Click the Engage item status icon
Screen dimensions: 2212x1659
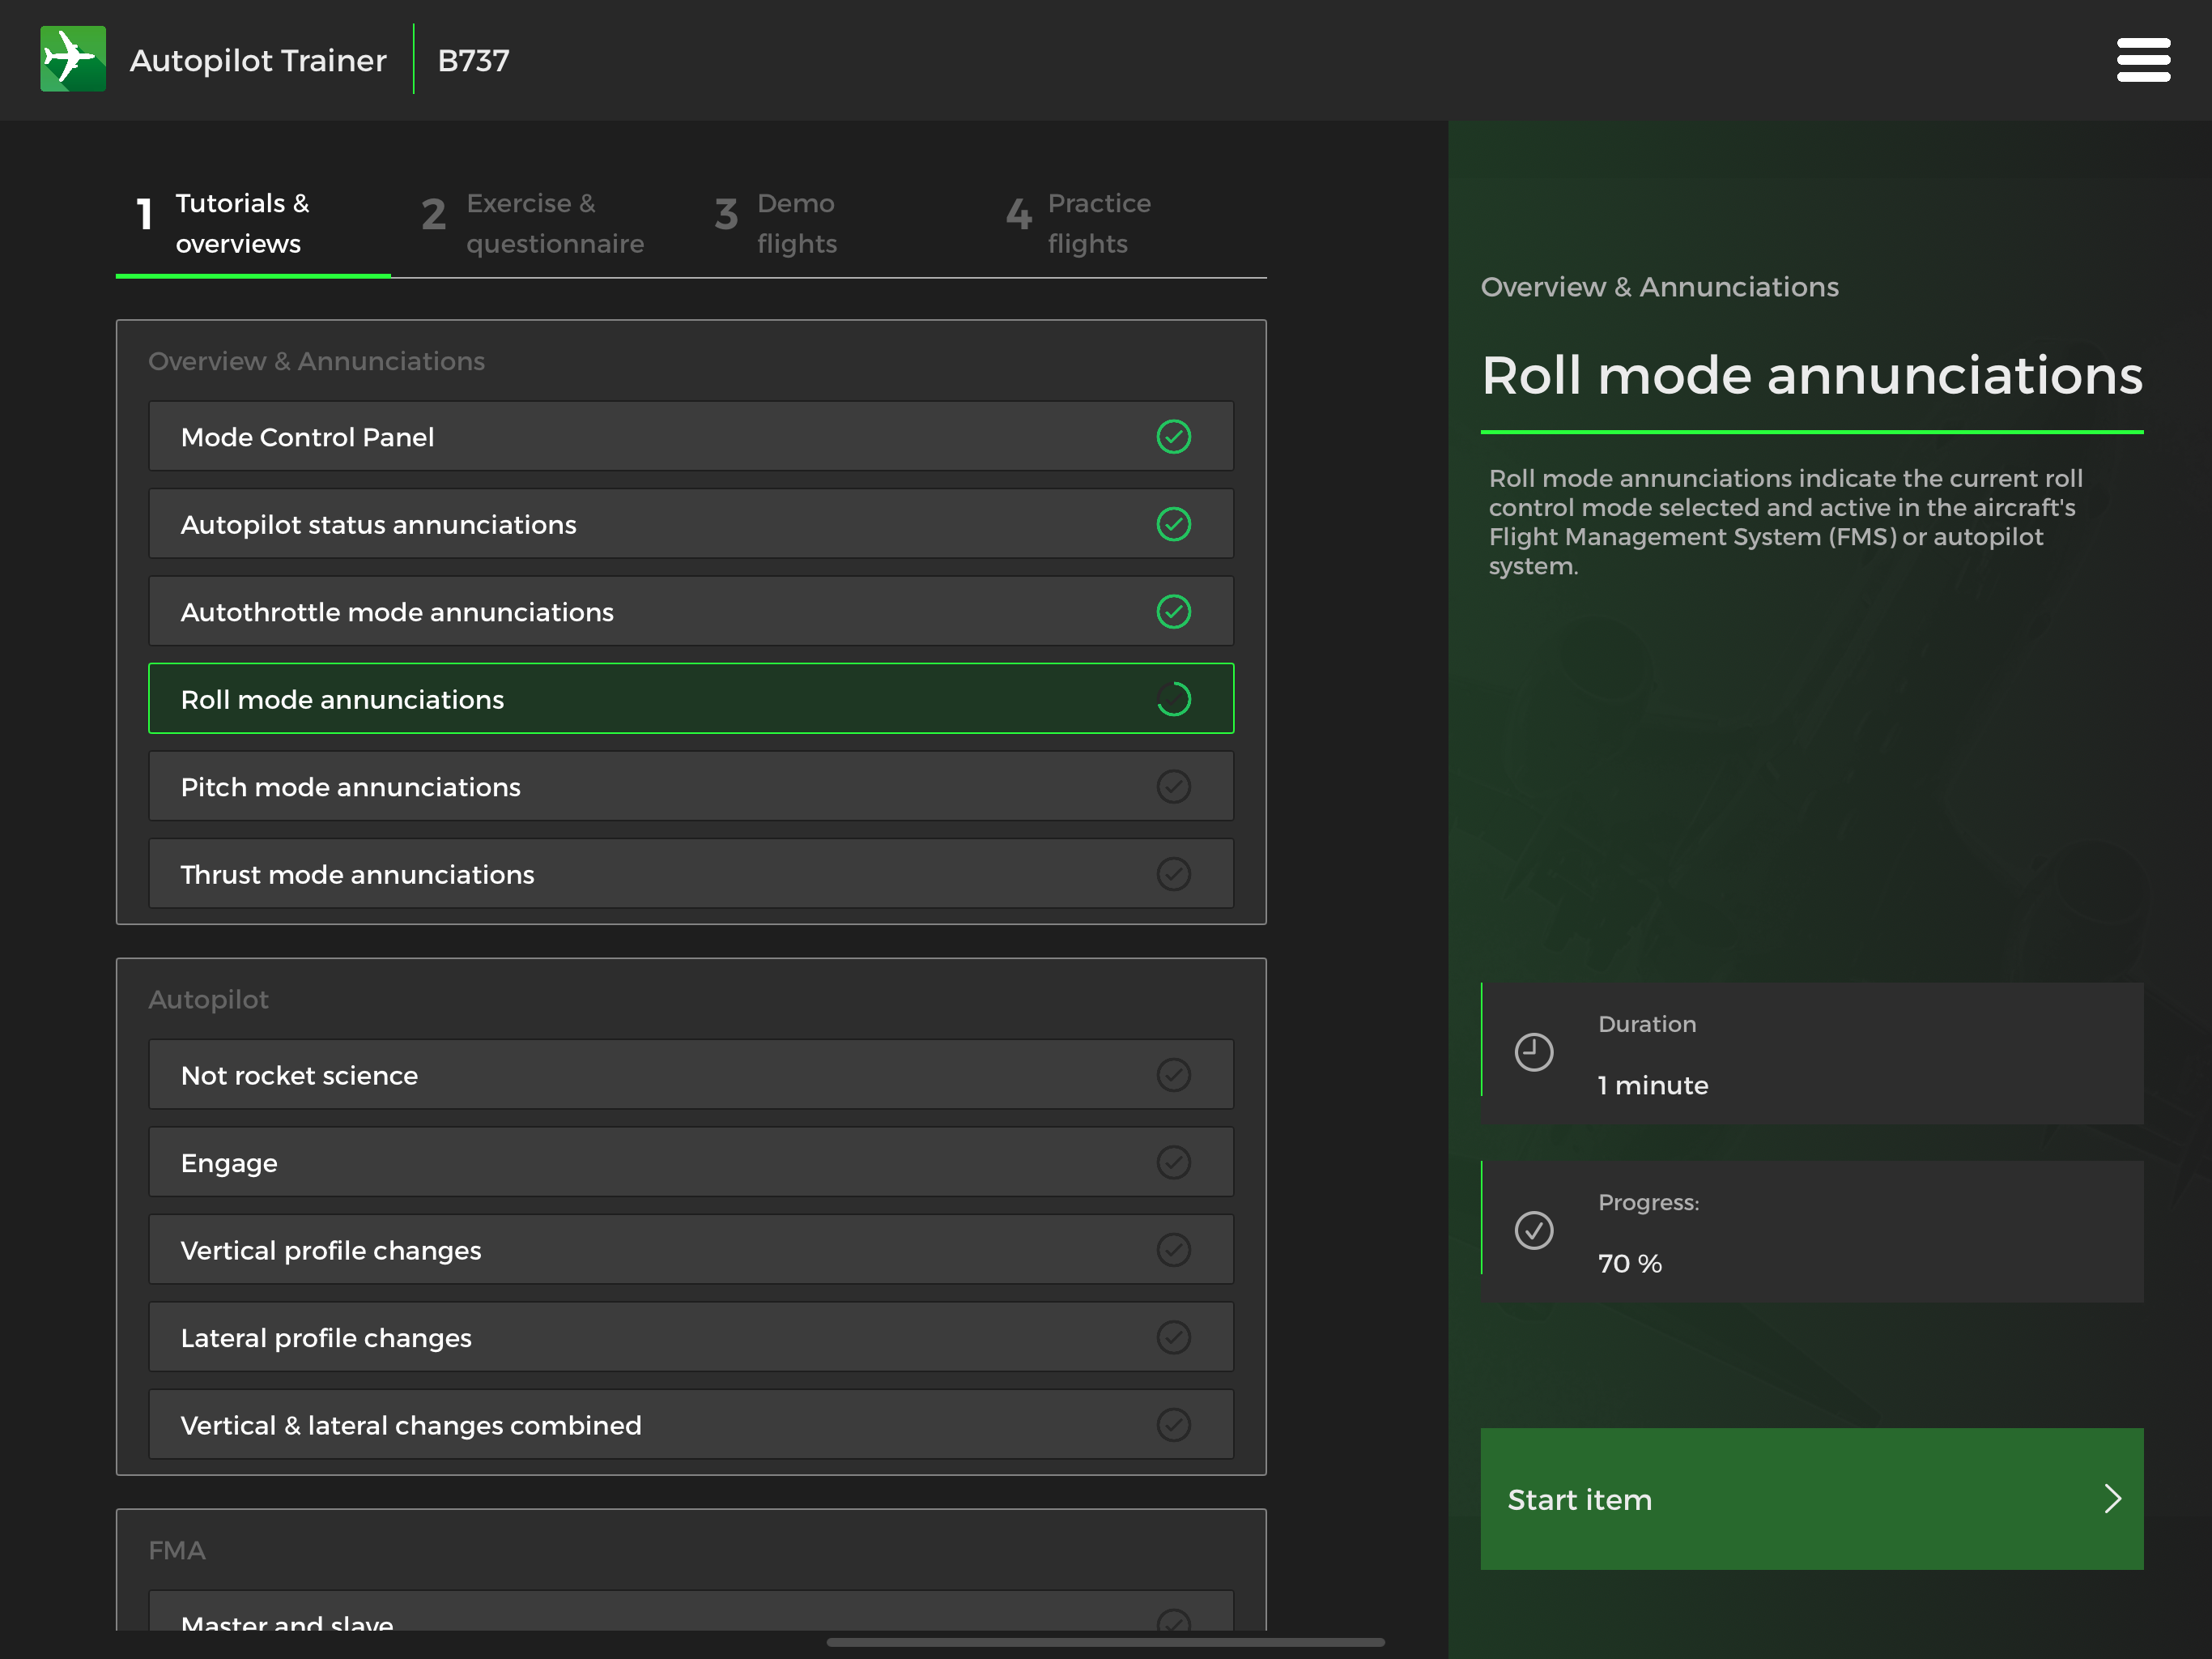(1173, 1162)
